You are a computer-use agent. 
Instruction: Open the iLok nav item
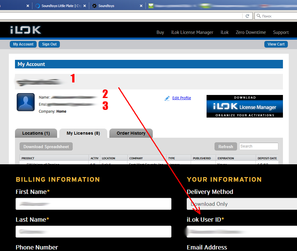click(x=225, y=32)
